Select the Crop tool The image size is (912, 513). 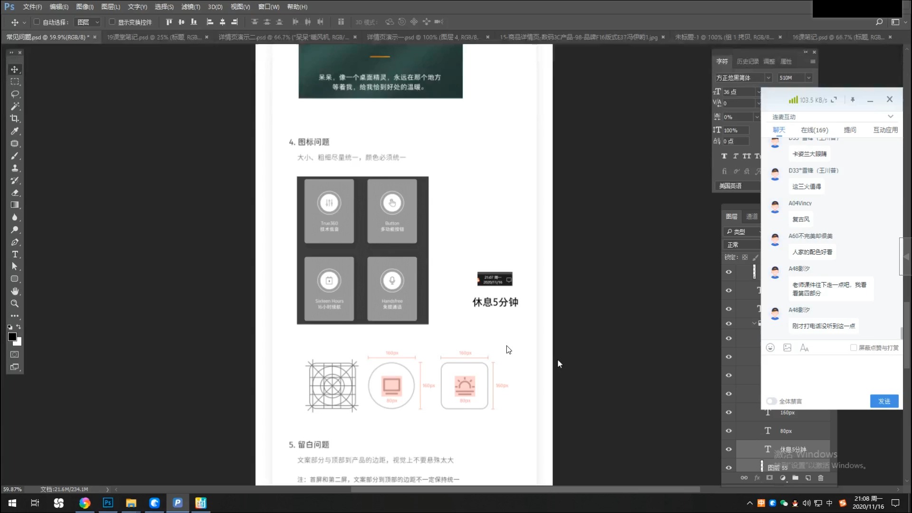[15, 119]
